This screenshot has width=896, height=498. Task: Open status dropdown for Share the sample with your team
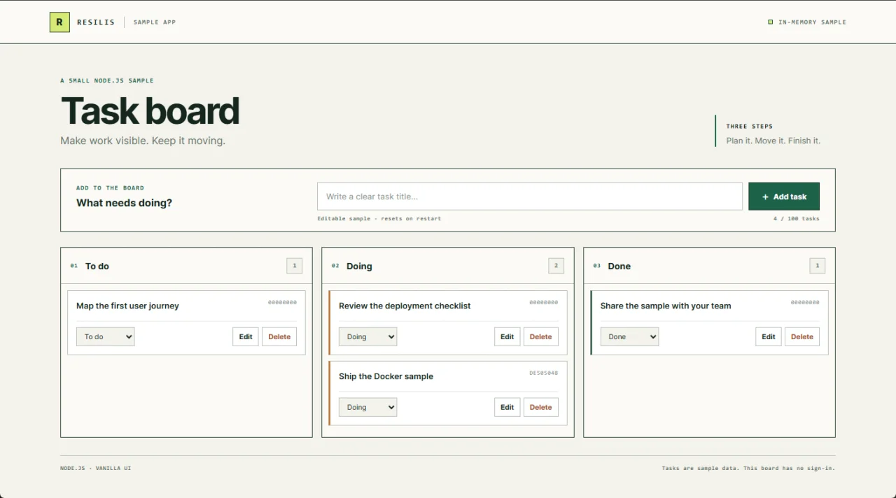pos(629,336)
